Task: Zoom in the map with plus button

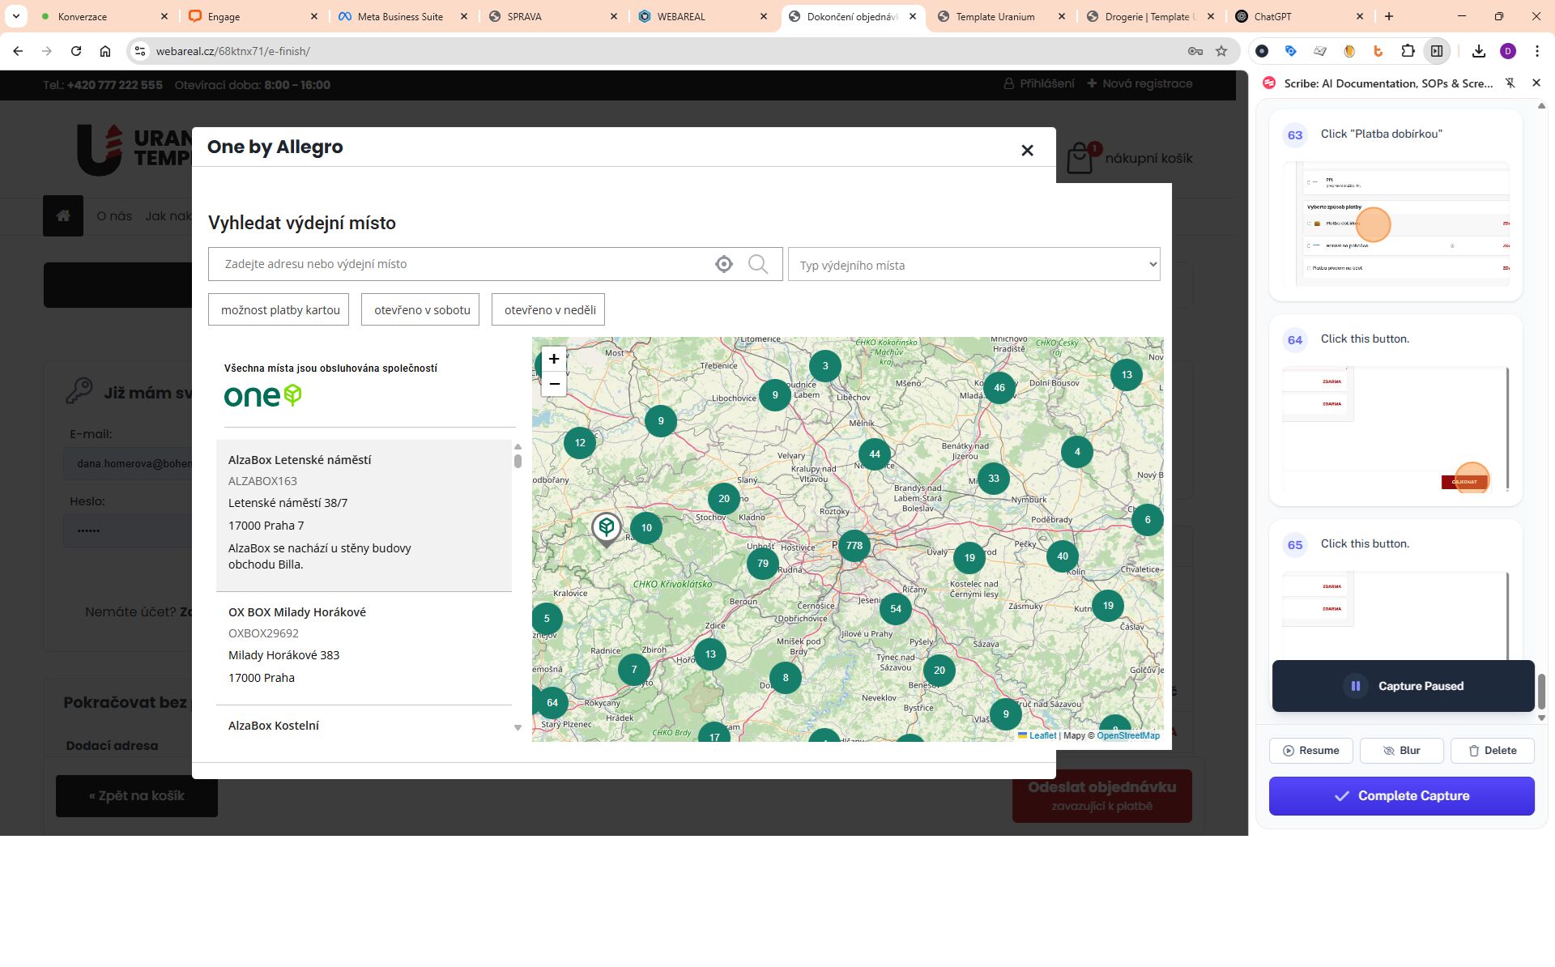Action: (x=554, y=359)
